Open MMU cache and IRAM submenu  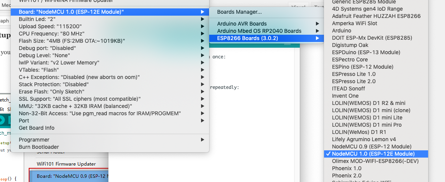(x=110, y=106)
